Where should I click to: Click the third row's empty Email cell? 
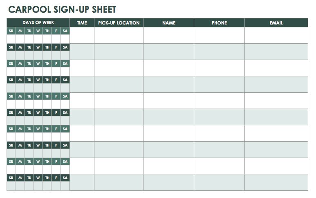pyautogui.click(x=276, y=68)
